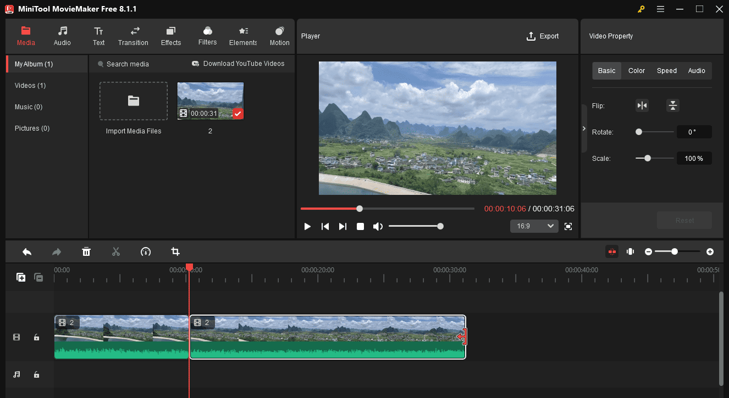
Task: Add a new track
Action: point(21,278)
